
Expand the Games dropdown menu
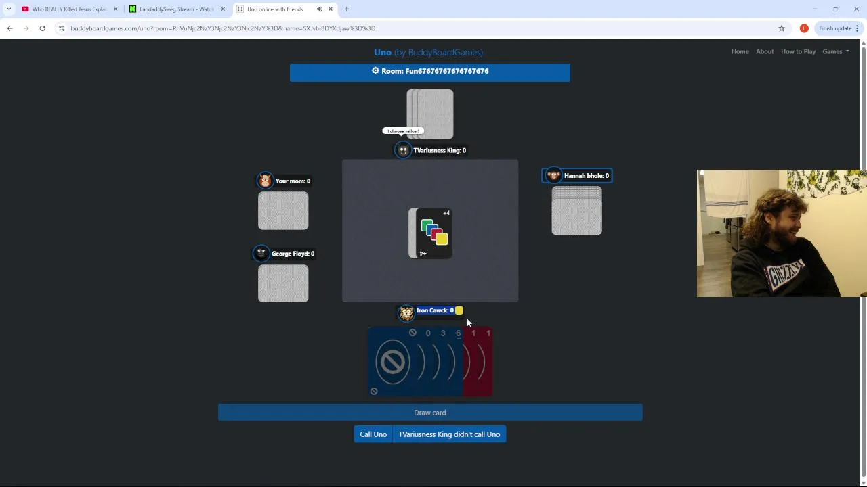pyautogui.click(x=836, y=51)
